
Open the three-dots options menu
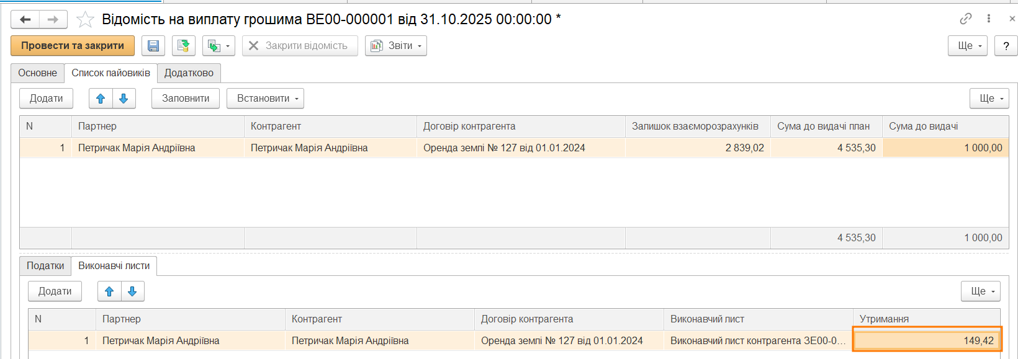(989, 19)
